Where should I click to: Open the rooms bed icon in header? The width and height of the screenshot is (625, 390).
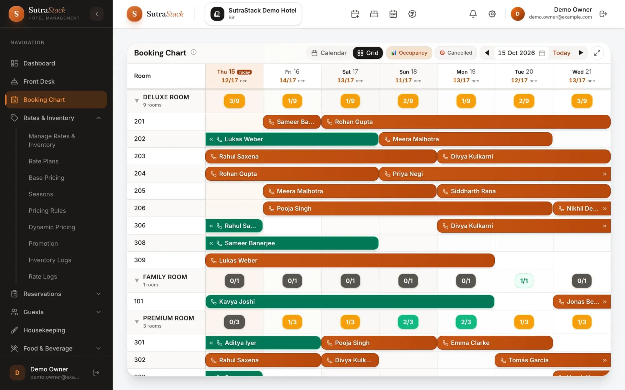pos(374,14)
